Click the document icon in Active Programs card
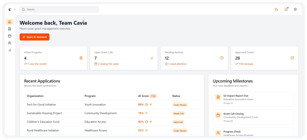The width and height of the screenshot is (307, 140). pyautogui.click(x=81, y=58)
